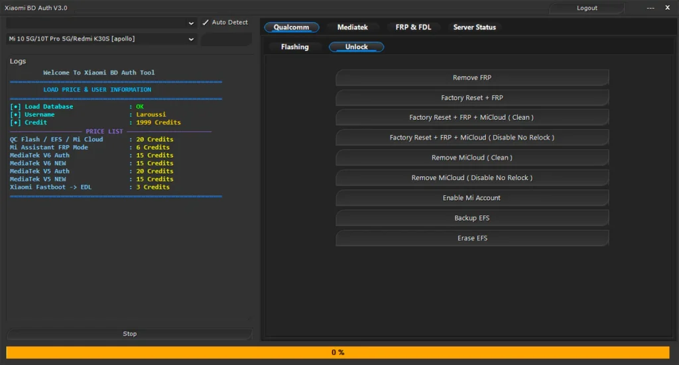Click the Factory Reset + FRP button
Viewport: 679px width, 365px height.
tap(472, 98)
